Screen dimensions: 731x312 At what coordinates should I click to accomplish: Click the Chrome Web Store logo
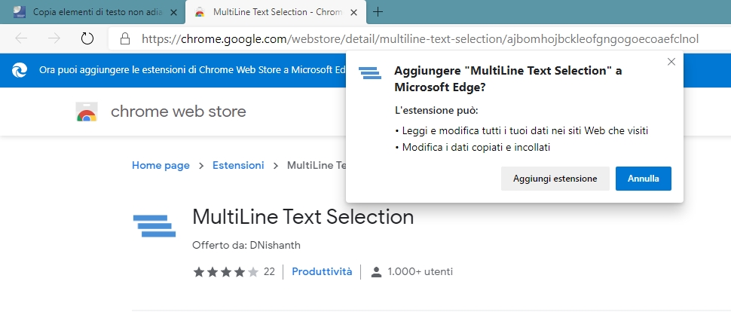pyautogui.click(x=87, y=112)
